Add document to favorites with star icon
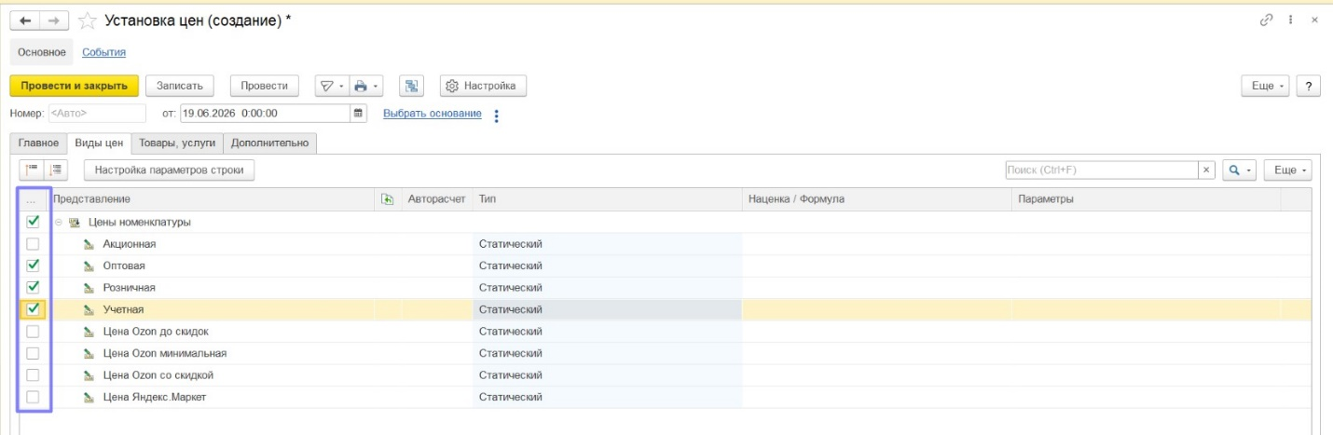Viewport: 1333px width, 435px height. point(87,20)
